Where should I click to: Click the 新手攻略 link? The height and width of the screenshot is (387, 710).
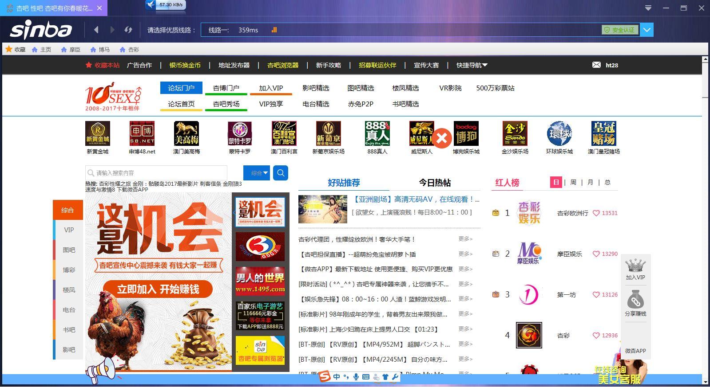point(329,65)
